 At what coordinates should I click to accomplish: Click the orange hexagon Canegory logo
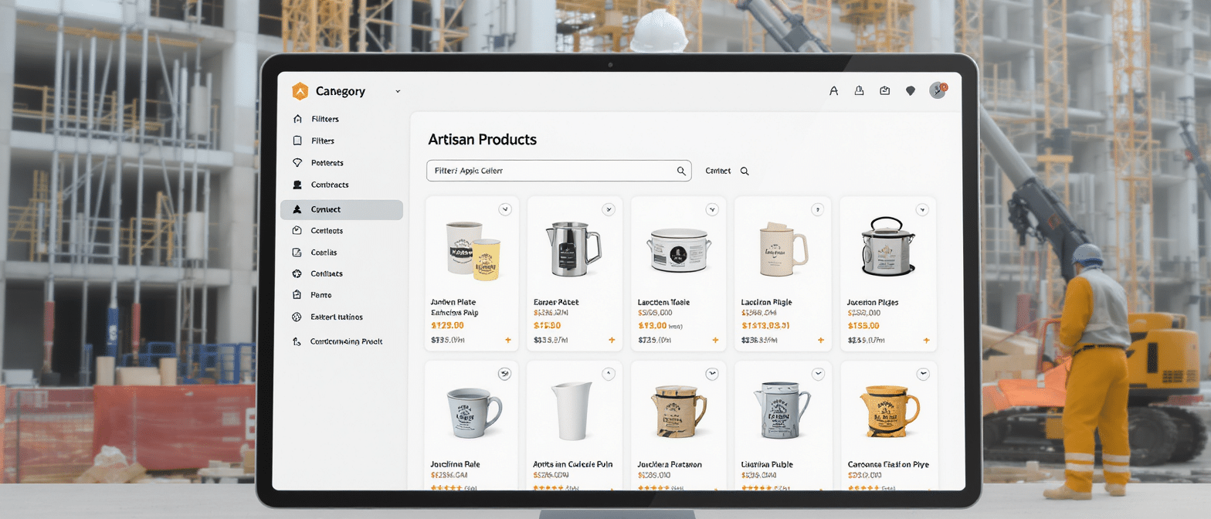click(x=300, y=91)
